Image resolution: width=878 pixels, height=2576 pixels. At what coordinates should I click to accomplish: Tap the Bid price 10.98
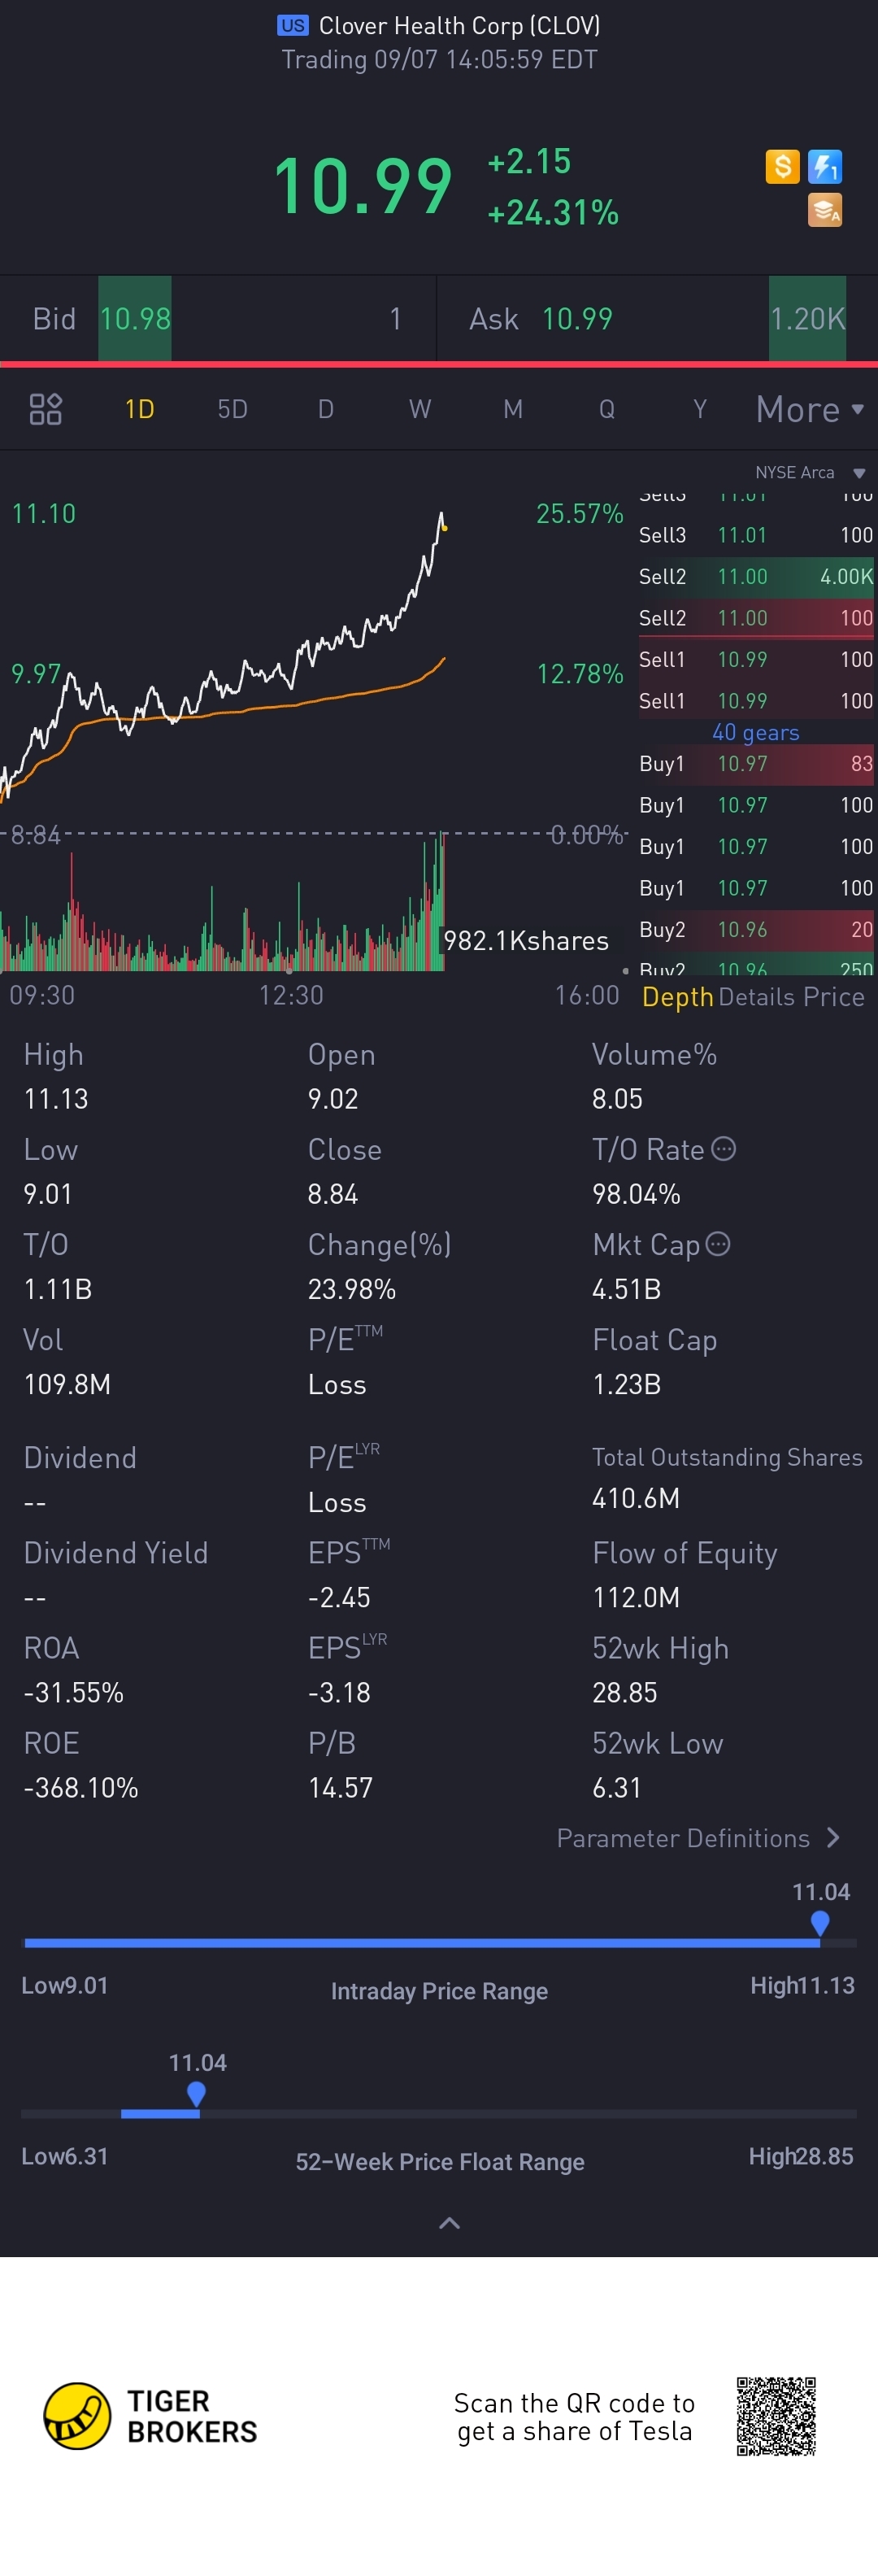point(135,319)
